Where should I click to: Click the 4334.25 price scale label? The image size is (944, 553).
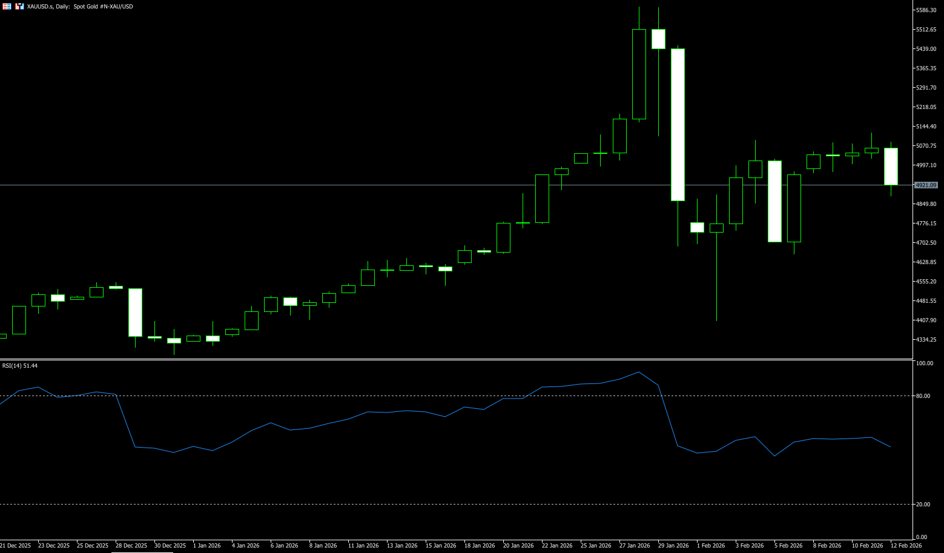pos(926,340)
